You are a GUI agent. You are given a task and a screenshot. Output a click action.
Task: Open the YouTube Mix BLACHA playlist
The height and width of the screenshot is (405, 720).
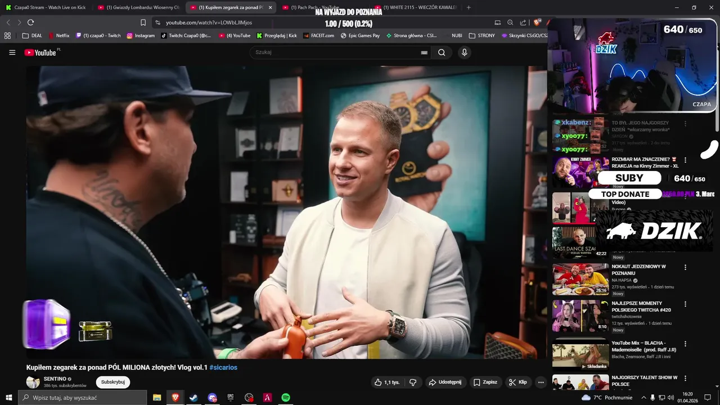580,355
